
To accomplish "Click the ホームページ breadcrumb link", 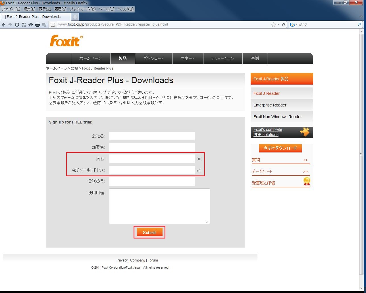I will (x=57, y=68).
